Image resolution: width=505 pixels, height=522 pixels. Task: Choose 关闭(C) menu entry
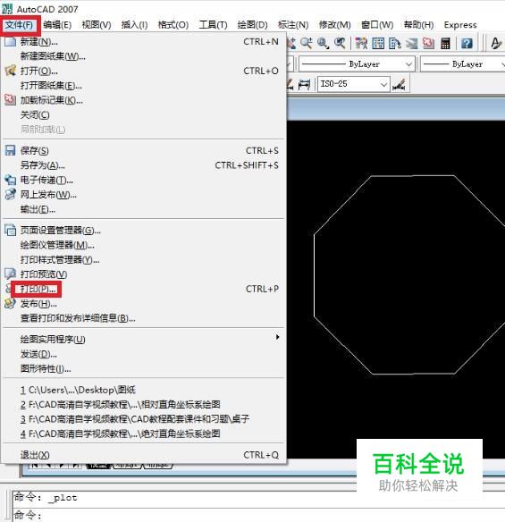pyautogui.click(x=142, y=114)
